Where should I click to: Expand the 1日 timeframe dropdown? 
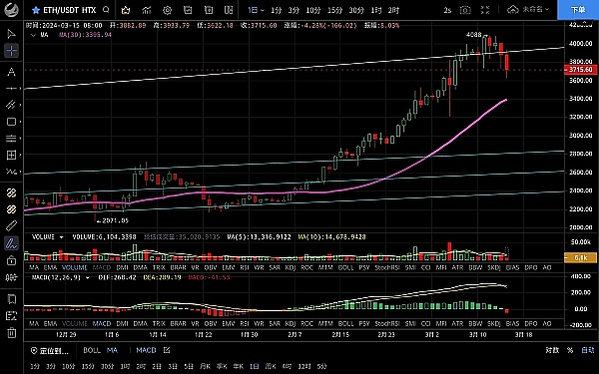[x=256, y=10]
